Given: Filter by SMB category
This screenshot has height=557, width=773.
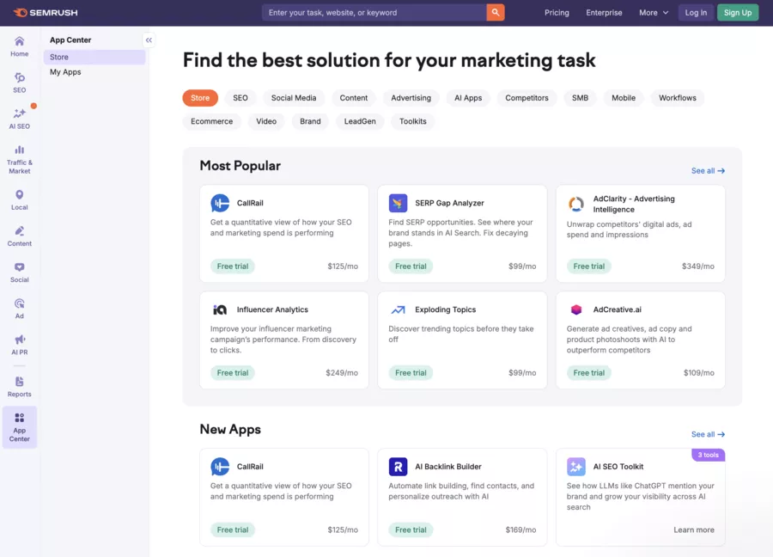Looking at the screenshot, I should point(580,98).
